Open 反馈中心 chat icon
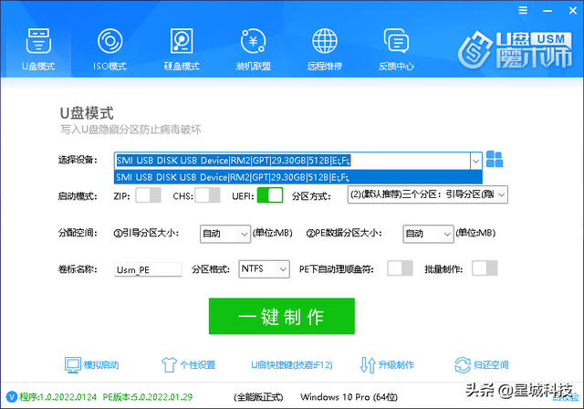Viewport: 584px width, 409px height. 396,41
